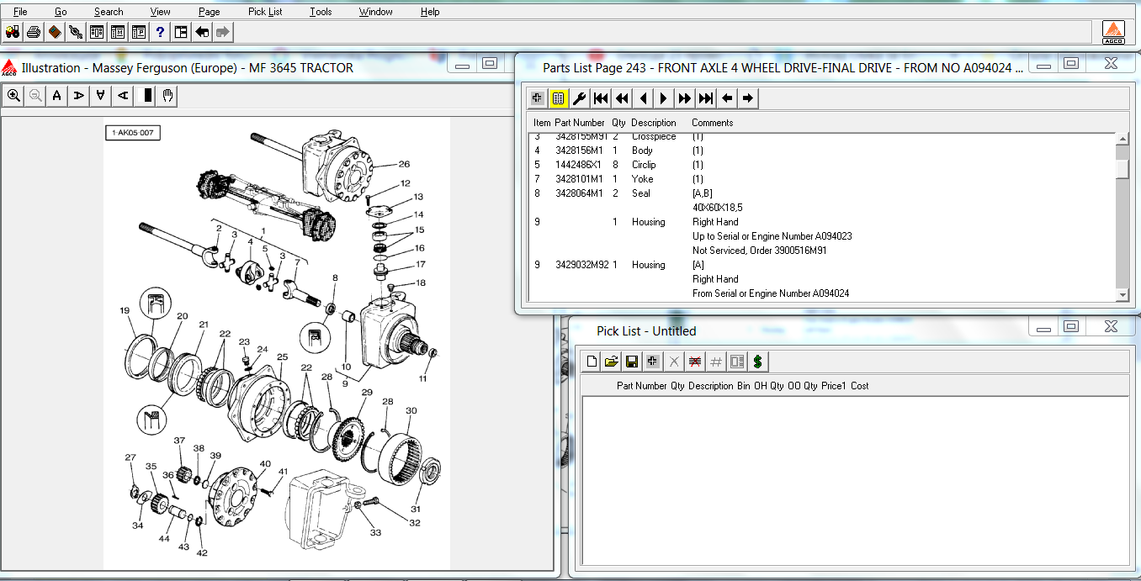This screenshot has width=1141, height=581.
Task: Open the Search menu
Action: click(x=109, y=12)
